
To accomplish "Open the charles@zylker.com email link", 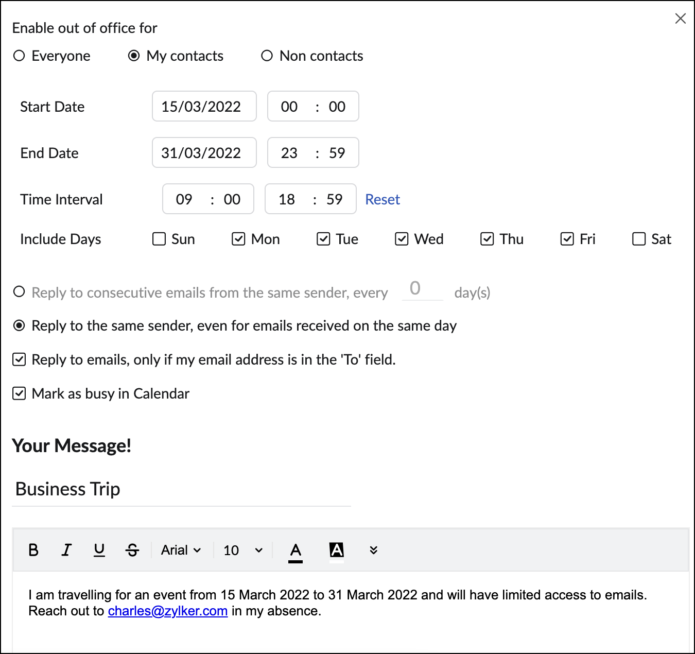I will [x=168, y=611].
